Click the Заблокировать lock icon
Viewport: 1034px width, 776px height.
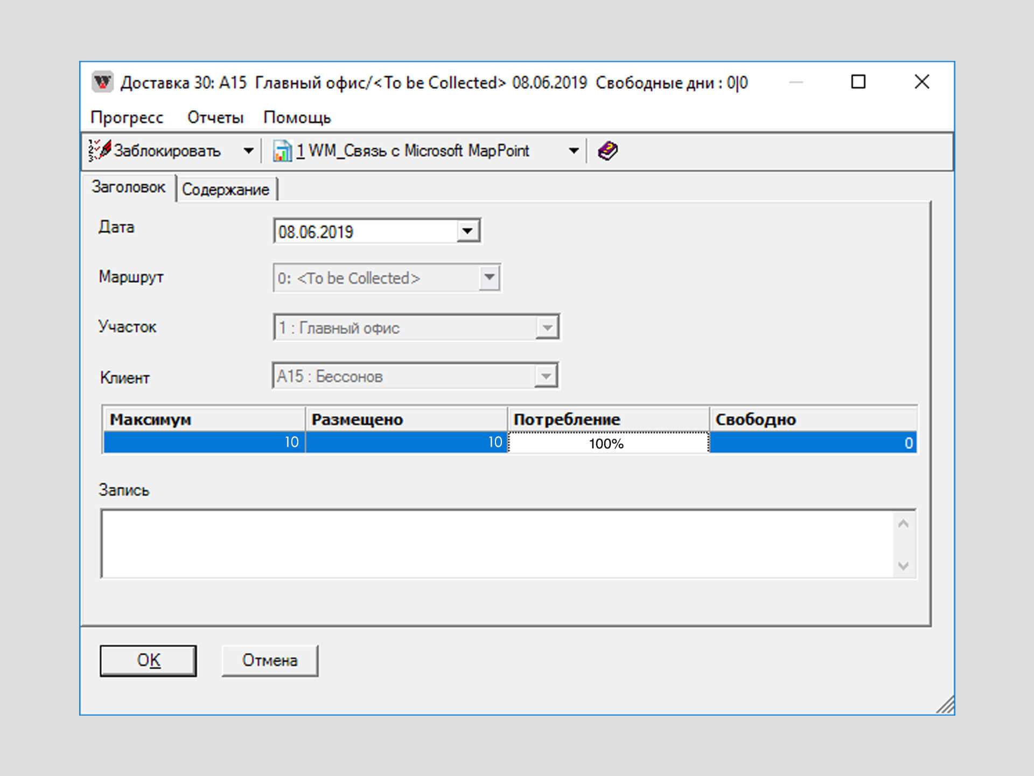click(x=100, y=150)
